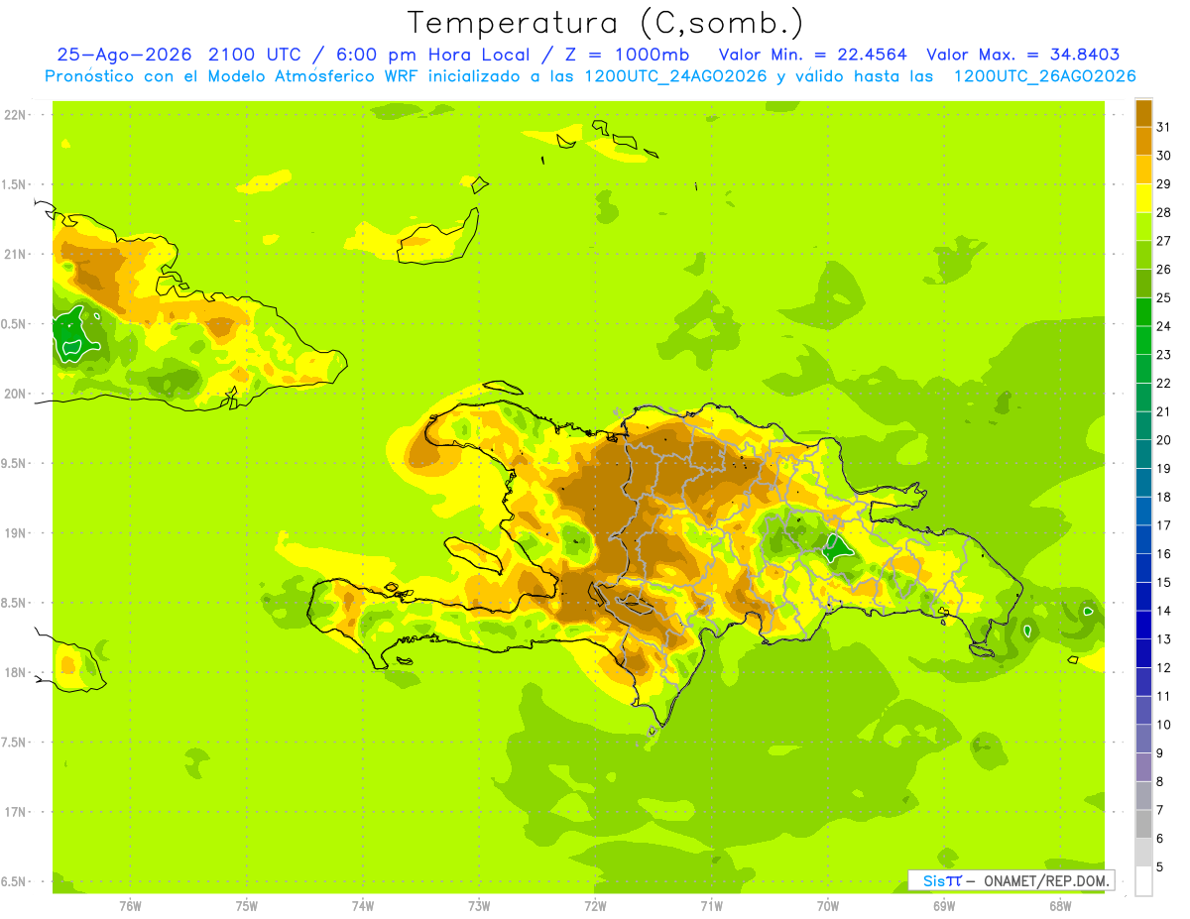Pick the legend color between 10 and 11
This screenshot has width=1190, height=919.
point(1143,711)
